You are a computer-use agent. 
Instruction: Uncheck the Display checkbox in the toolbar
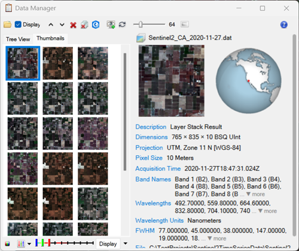18,25
